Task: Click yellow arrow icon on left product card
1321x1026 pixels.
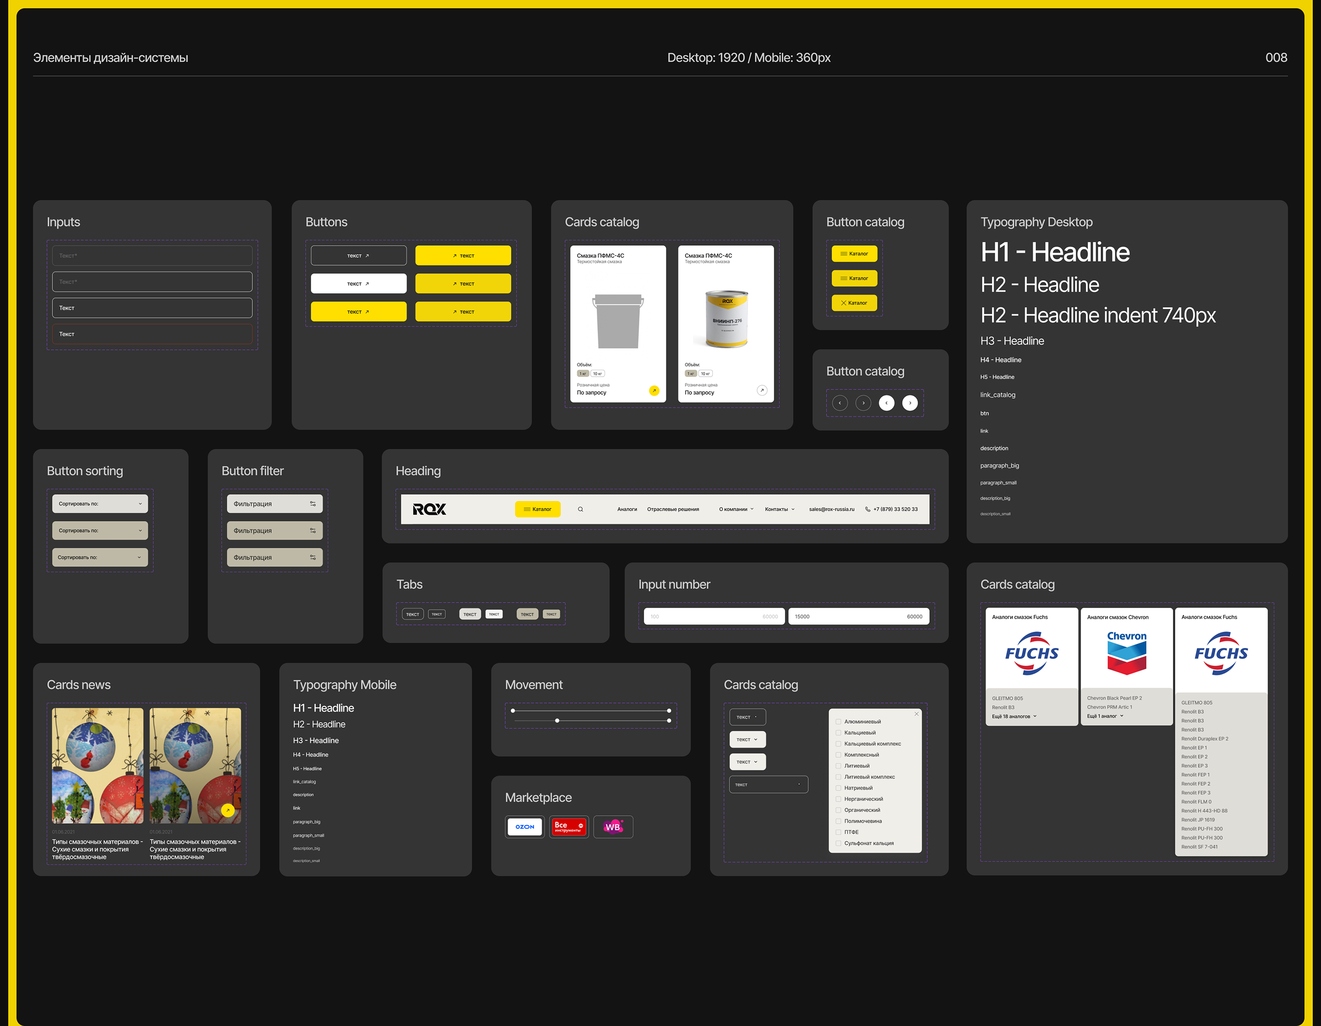Action: (654, 390)
